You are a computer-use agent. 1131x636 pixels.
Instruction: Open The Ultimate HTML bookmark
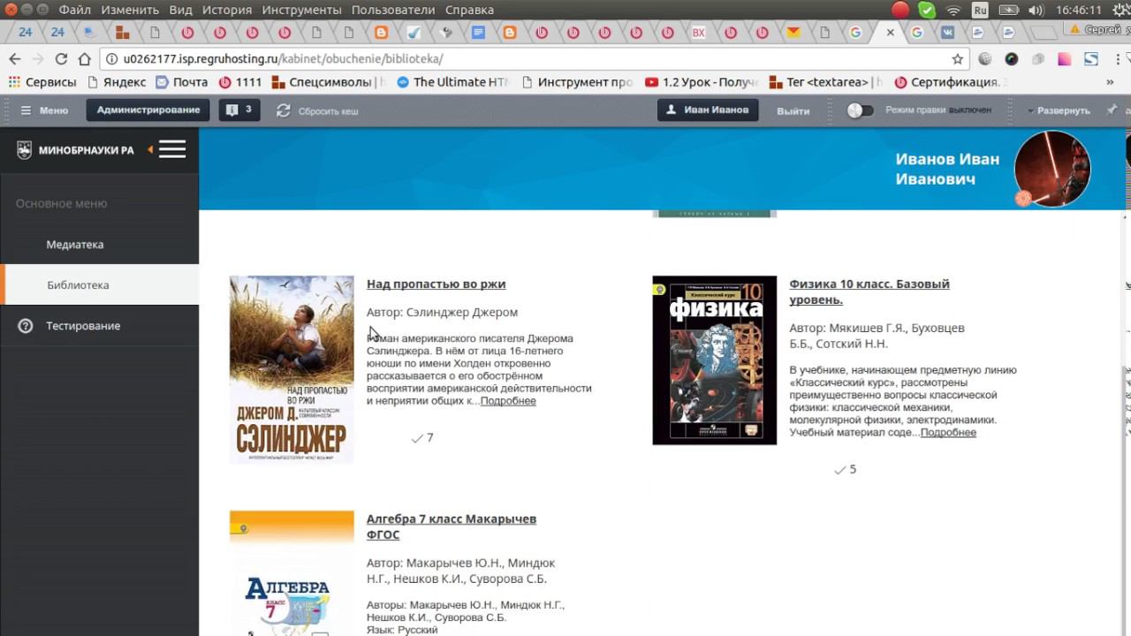coord(453,82)
